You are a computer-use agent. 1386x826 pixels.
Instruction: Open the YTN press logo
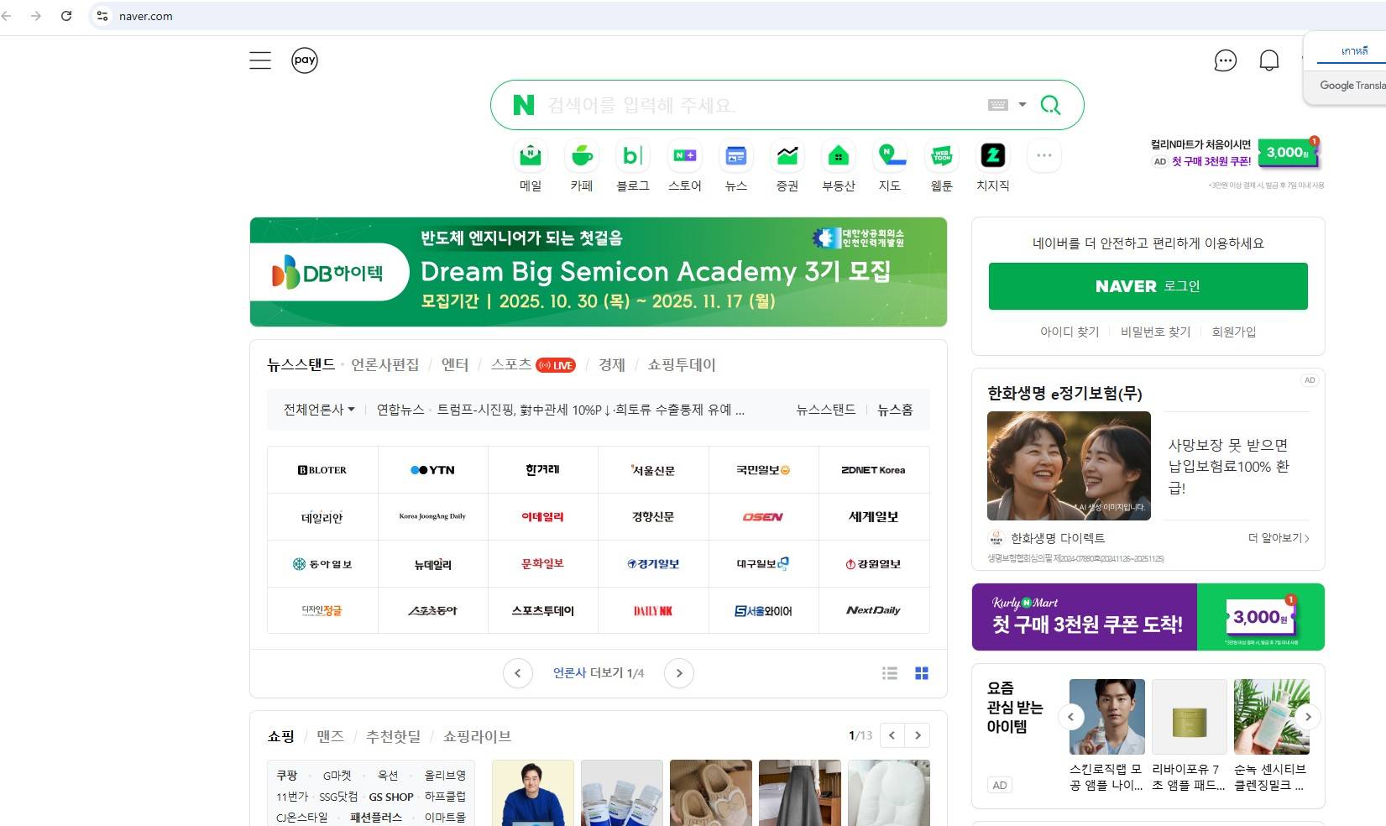(x=432, y=470)
